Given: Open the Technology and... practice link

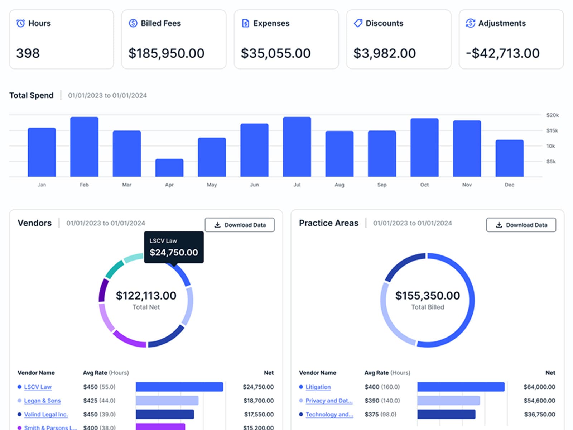Looking at the screenshot, I should [329, 414].
